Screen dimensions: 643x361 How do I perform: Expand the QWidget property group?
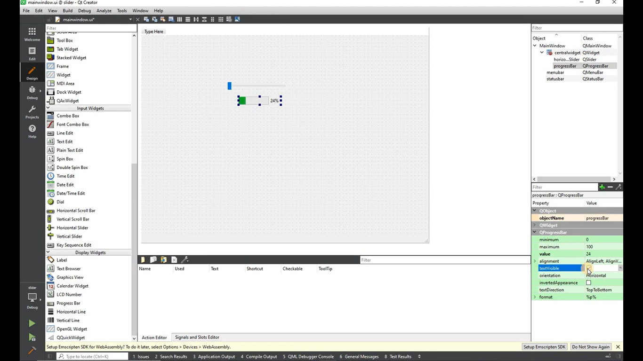click(535, 225)
